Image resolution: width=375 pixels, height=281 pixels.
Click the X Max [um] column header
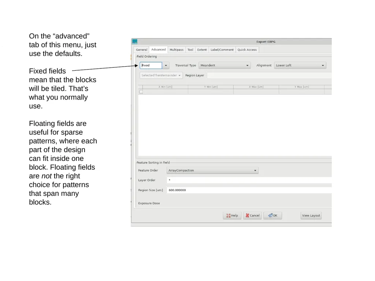(x=256, y=87)
